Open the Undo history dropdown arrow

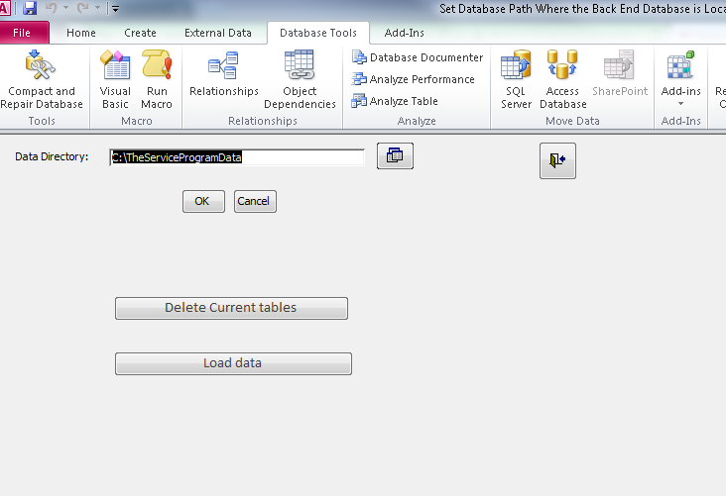pyautogui.click(x=65, y=8)
